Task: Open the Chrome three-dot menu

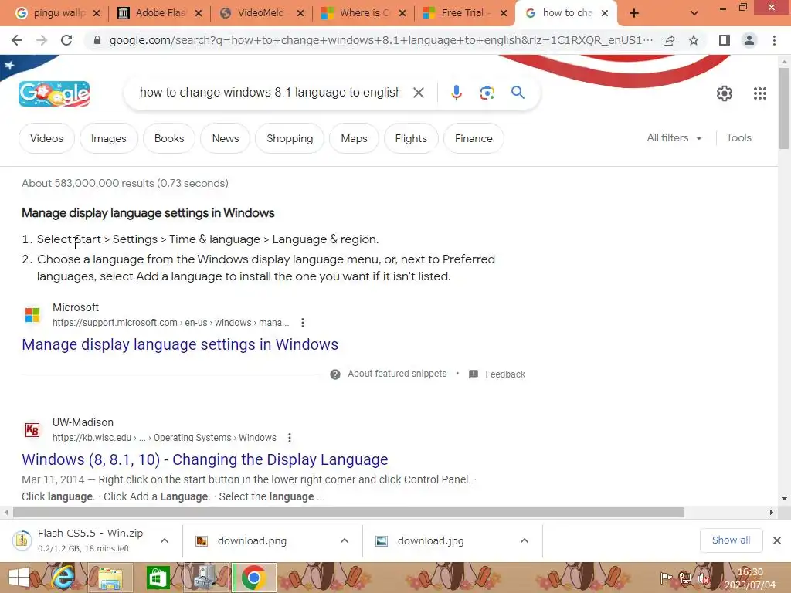Action: pyautogui.click(x=774, y=40)
